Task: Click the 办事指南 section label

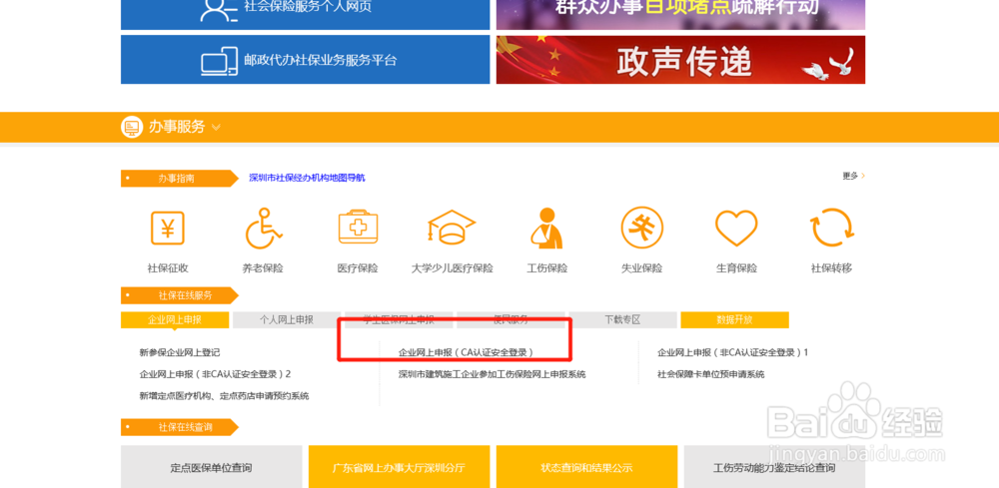Action: tap(180, 179)
